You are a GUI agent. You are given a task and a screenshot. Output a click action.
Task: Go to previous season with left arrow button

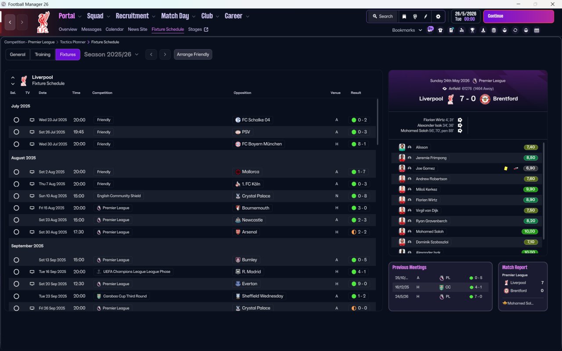click(151, 54)
